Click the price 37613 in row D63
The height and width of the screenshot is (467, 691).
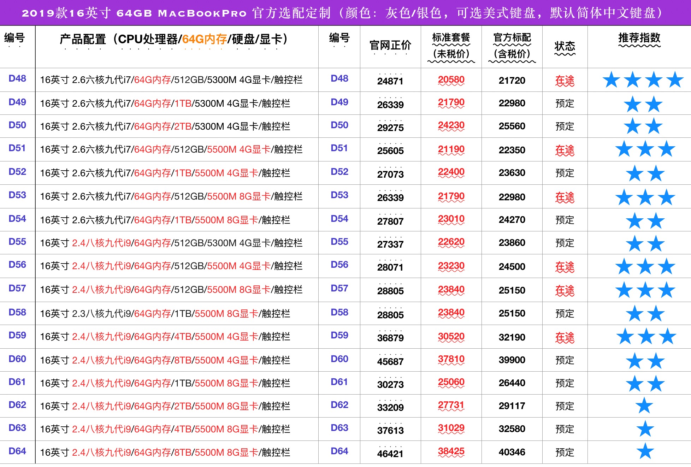(x=390, y=431)
